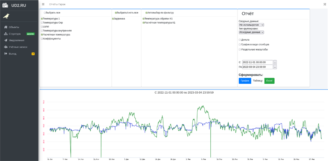328x161 pixels.
Task: Check the Коэффициенты checkbox
Action: point(42,39)
